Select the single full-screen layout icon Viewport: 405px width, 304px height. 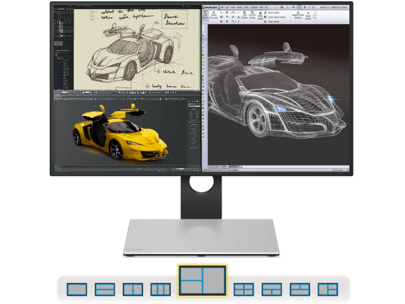[x=76, y=289]
